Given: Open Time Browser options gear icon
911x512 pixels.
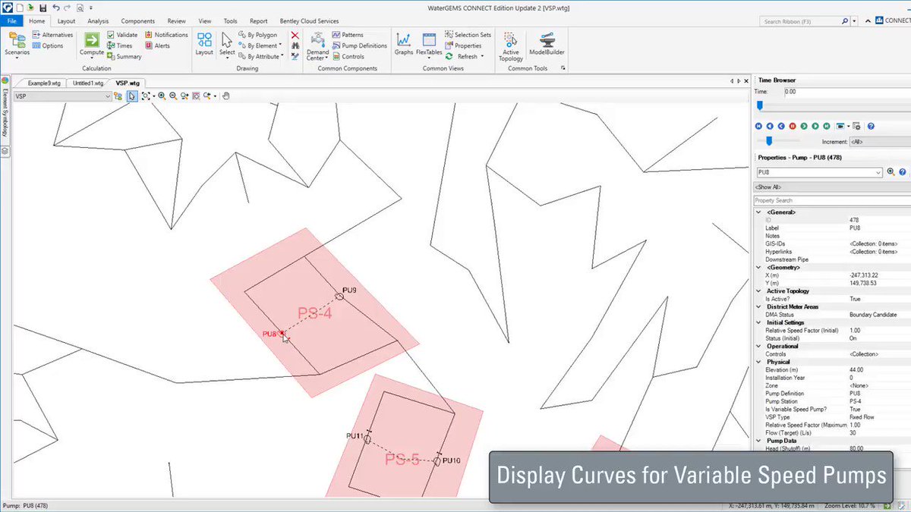Looking at the screenshot, I should pos(856,126).
